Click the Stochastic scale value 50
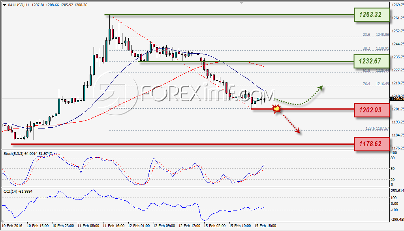Image resolution: width=404 pixels, height=231 pixels. 393,169
